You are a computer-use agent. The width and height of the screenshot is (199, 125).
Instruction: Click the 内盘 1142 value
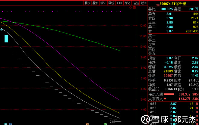[195, 76]
